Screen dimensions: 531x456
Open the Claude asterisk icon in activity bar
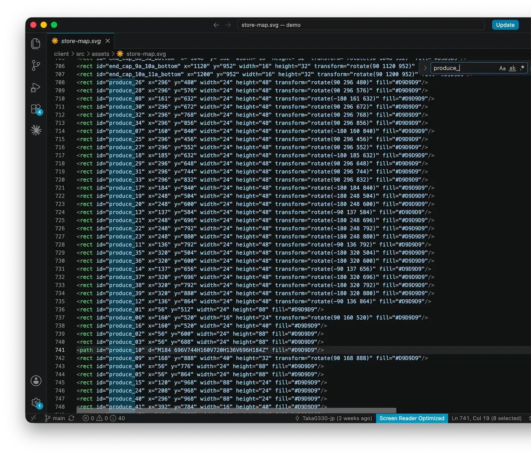click(x=36, y=130)
